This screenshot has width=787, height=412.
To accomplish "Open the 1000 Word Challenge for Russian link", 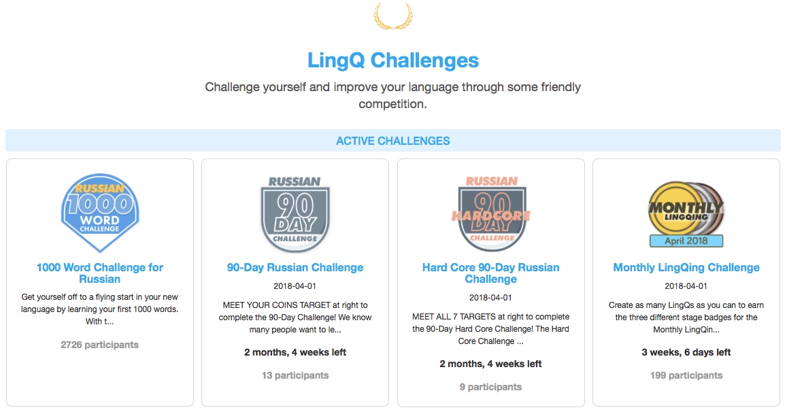I will pyautogui.click(x=100, y=273).
